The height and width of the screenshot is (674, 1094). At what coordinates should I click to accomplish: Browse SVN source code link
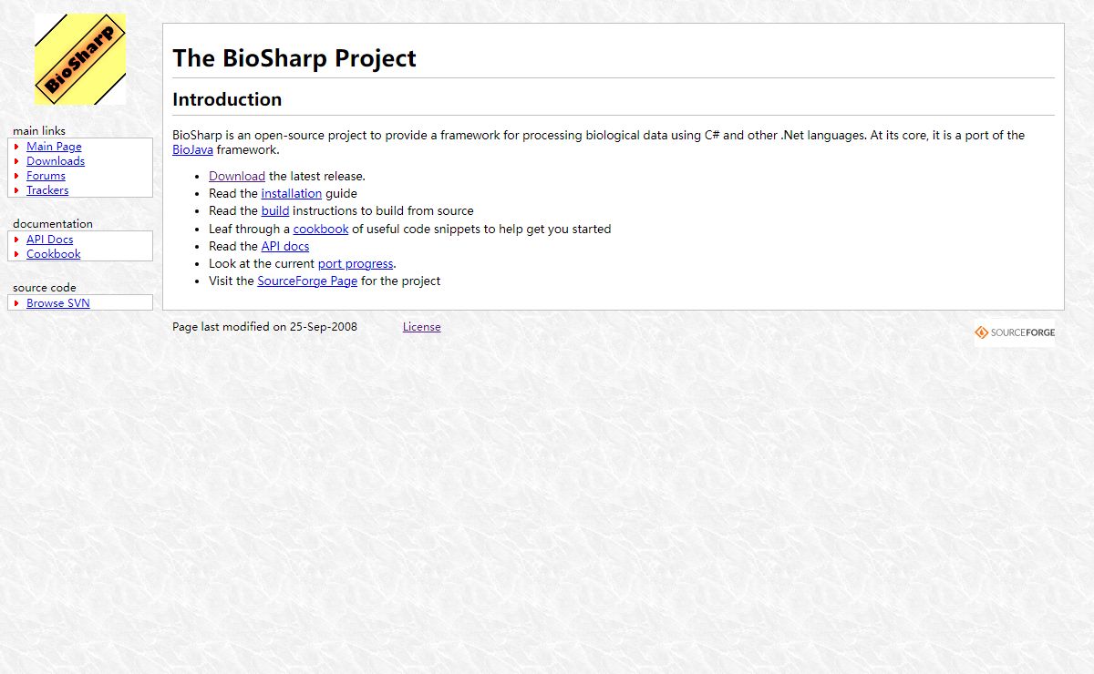(58, 303)
